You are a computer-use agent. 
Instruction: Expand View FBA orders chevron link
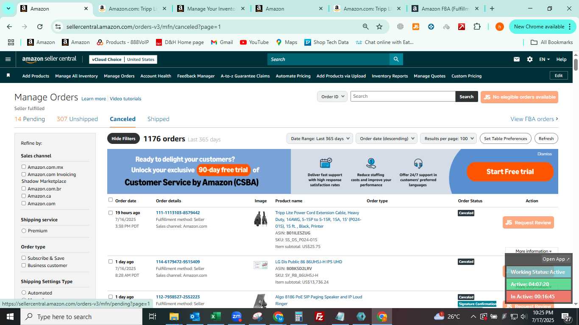click(534, 119)
